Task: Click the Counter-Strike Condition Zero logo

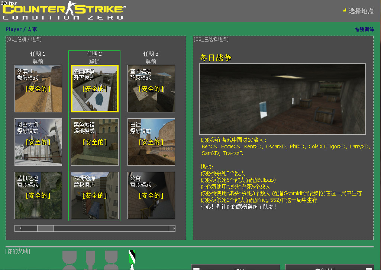Action: click(x=64, y=11)
